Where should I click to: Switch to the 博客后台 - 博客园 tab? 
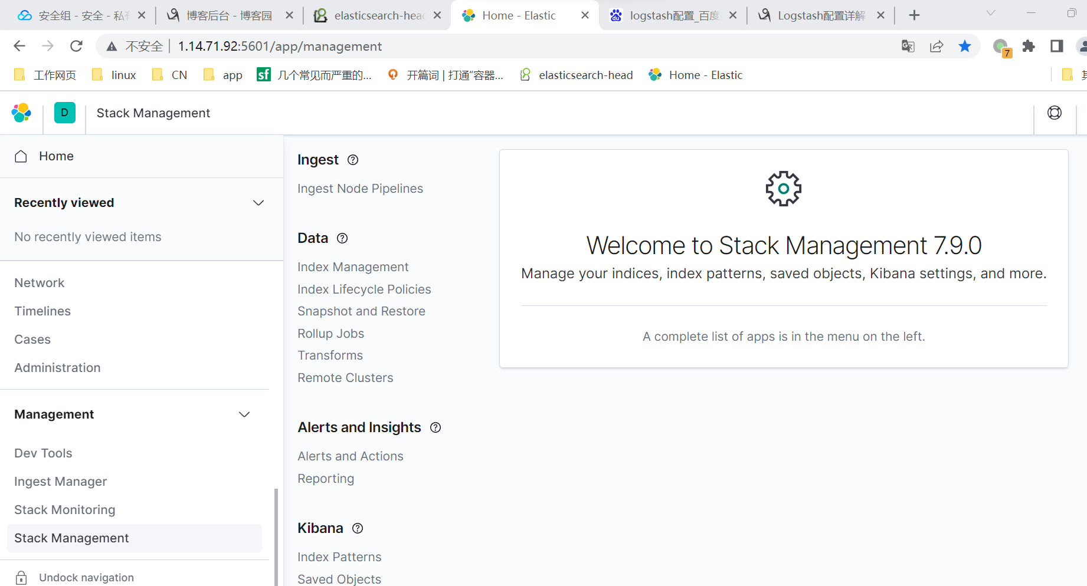coord(230,15)
